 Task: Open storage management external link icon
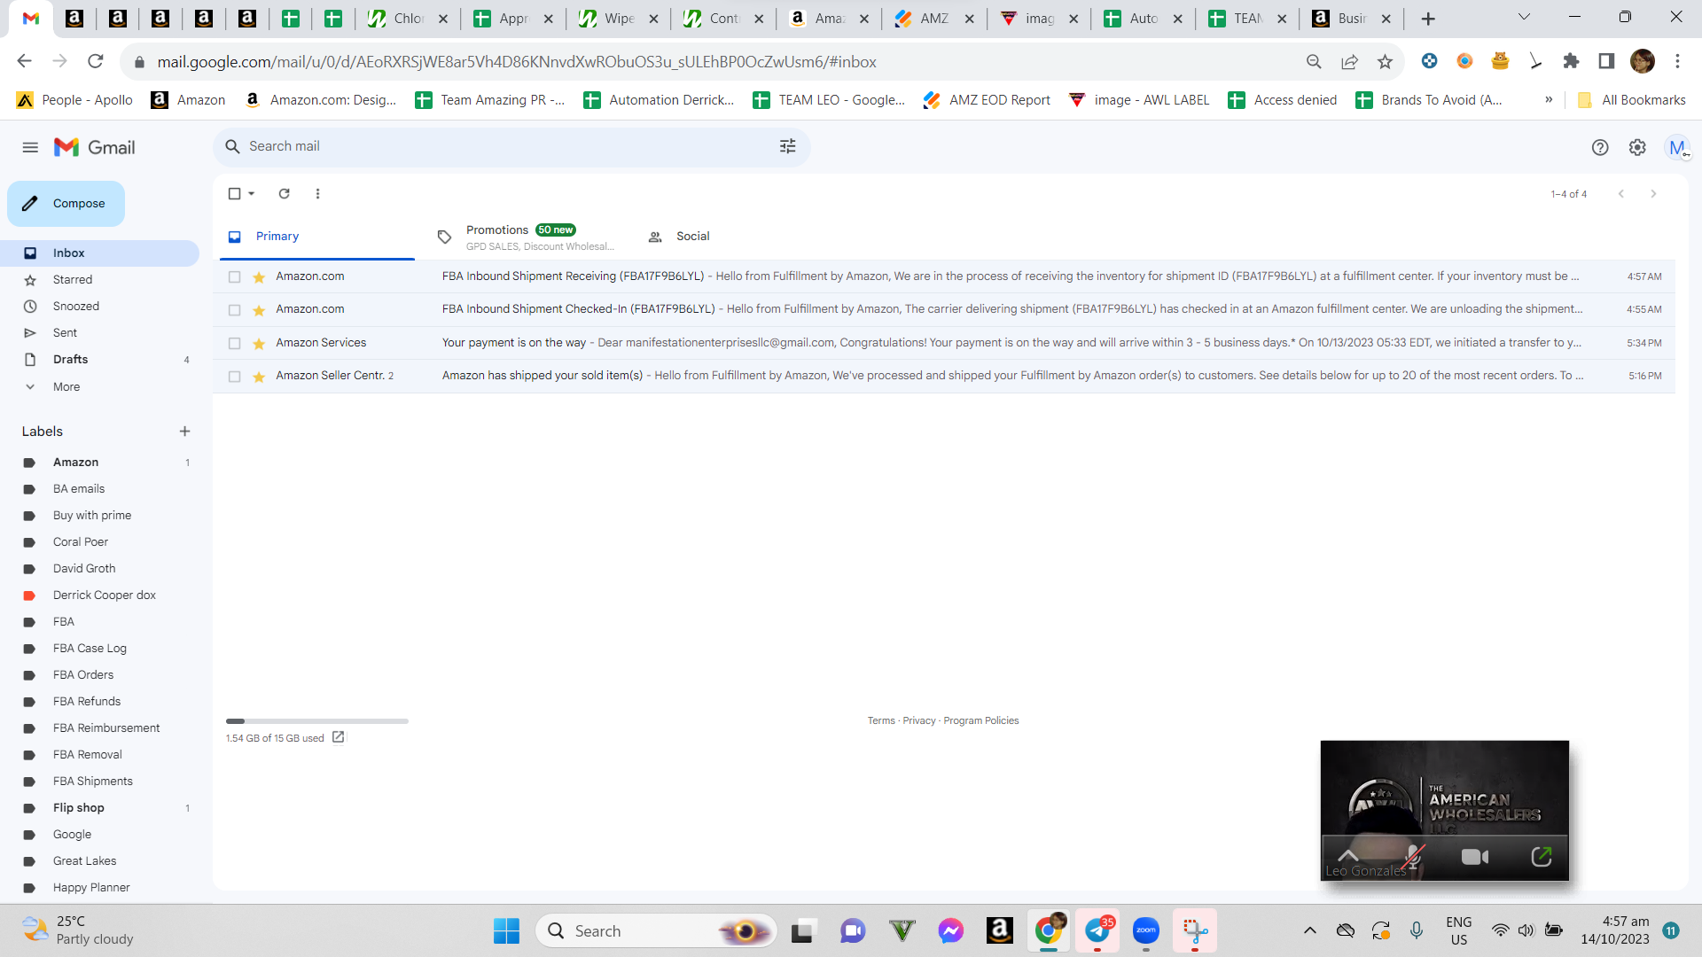pyautogui.click(x=338, y=737)
